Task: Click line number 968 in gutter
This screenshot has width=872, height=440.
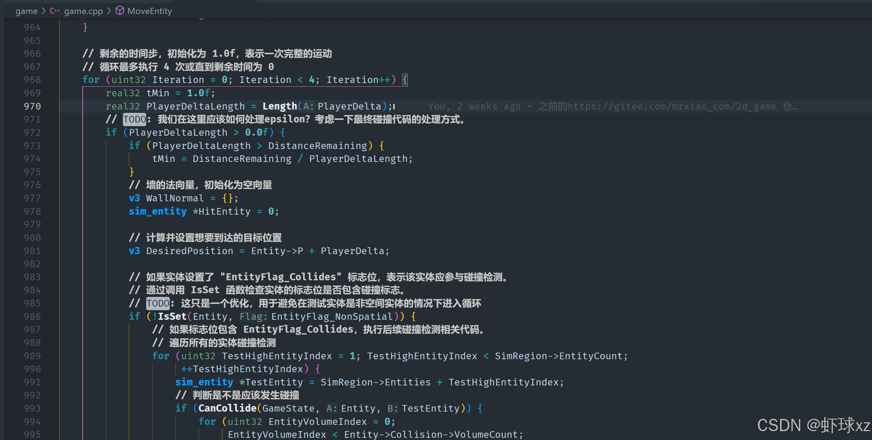Action: (32, 80)
